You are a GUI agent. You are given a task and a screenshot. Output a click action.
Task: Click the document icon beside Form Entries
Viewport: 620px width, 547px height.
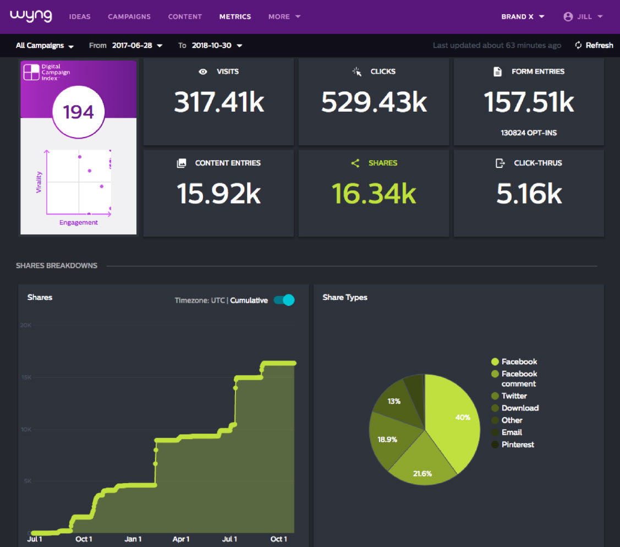point(498,72)
